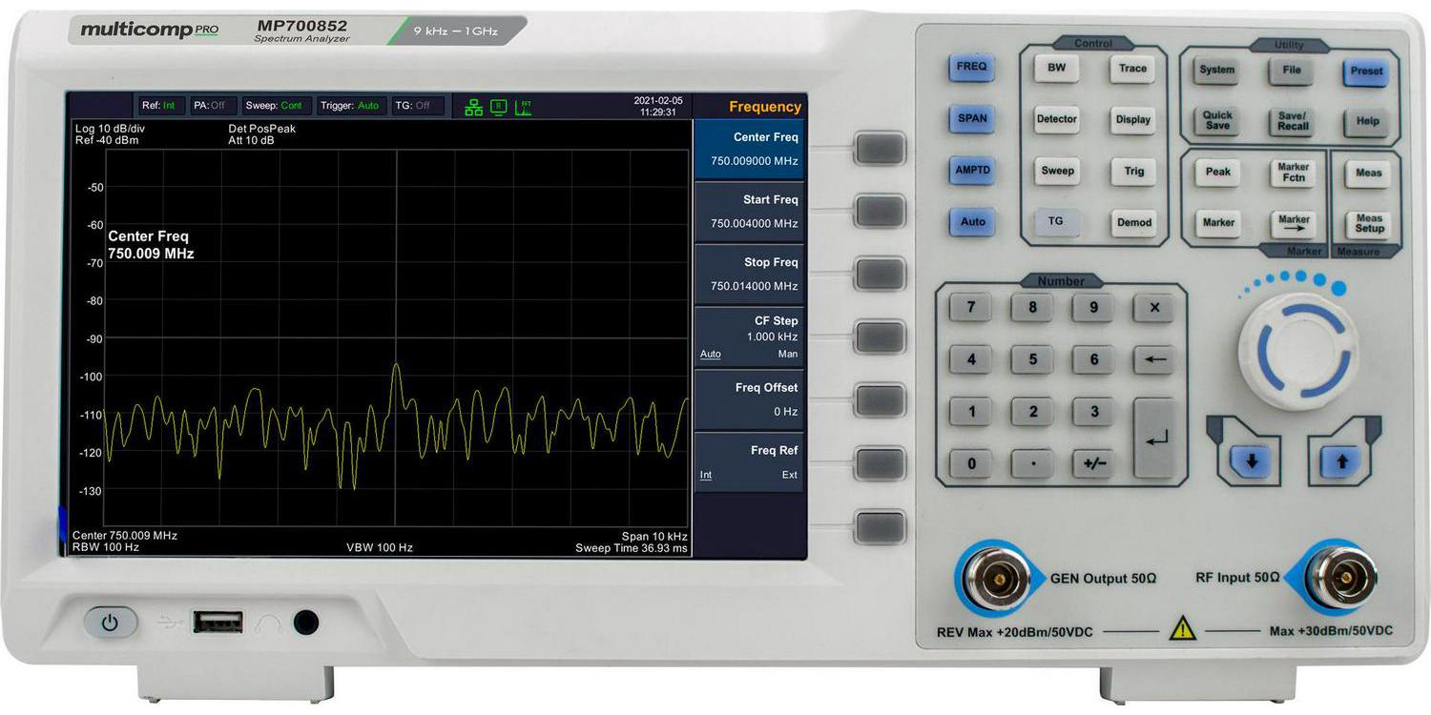1431x715 pixels.
Task: Touch the front USB port
Action: (x=218, y=623)
